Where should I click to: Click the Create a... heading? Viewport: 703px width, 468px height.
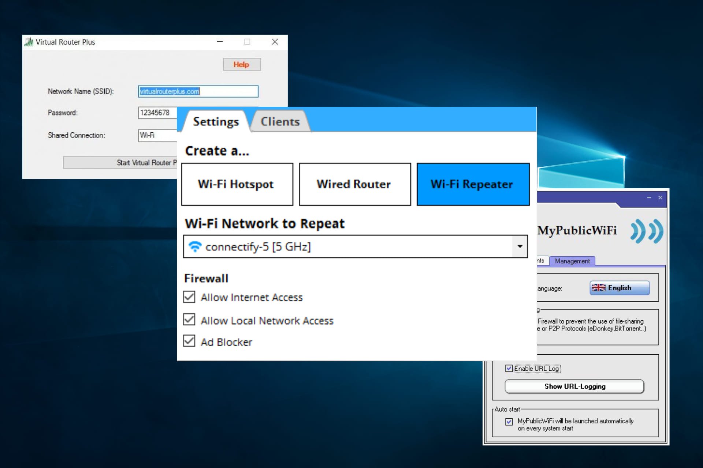point(217,151)
